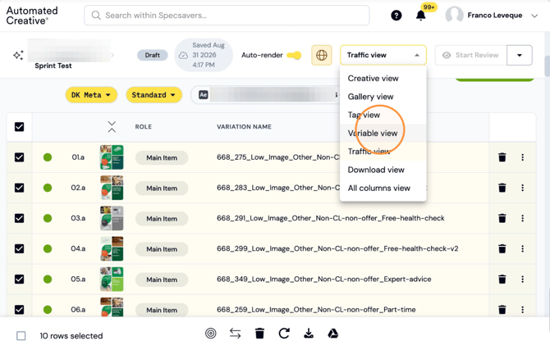Toggle the Auto-render switch

coord(294,55)
